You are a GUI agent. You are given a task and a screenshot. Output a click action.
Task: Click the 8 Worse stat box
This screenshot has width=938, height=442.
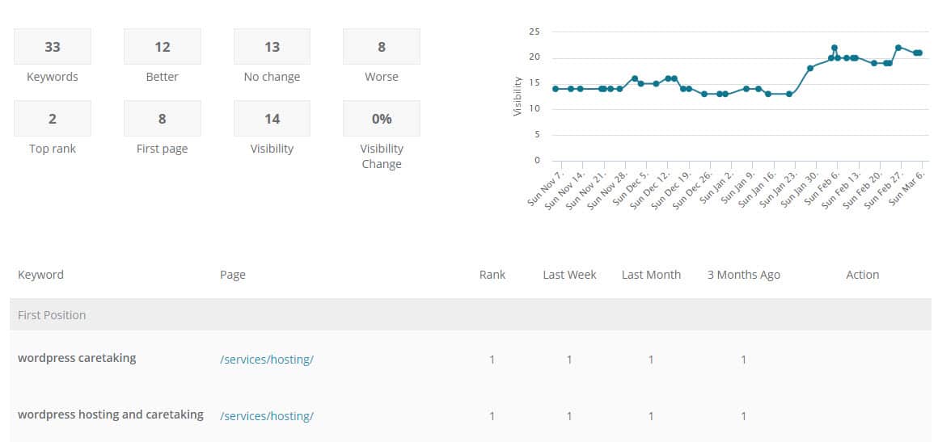click(x=382, y=47)
